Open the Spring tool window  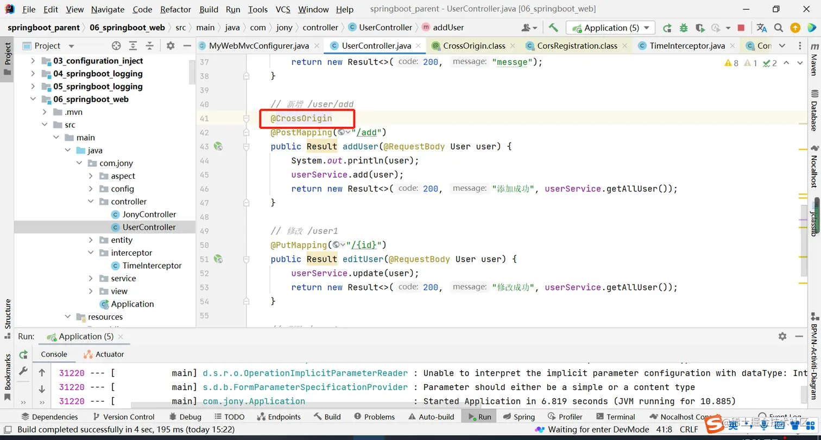coord(519,417)
